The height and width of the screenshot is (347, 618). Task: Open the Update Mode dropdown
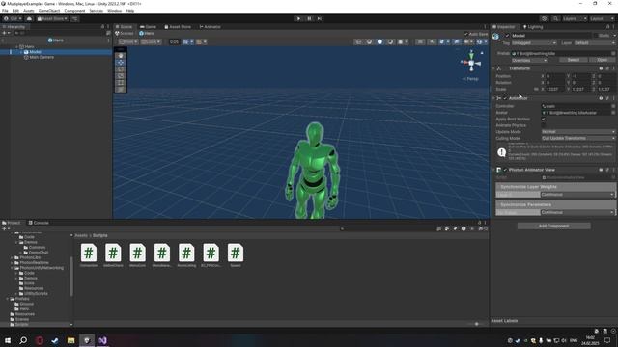pyautogui.click(x=577, y=132)
